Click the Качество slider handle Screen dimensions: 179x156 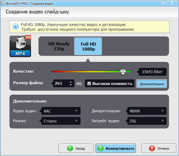point(123,72)
